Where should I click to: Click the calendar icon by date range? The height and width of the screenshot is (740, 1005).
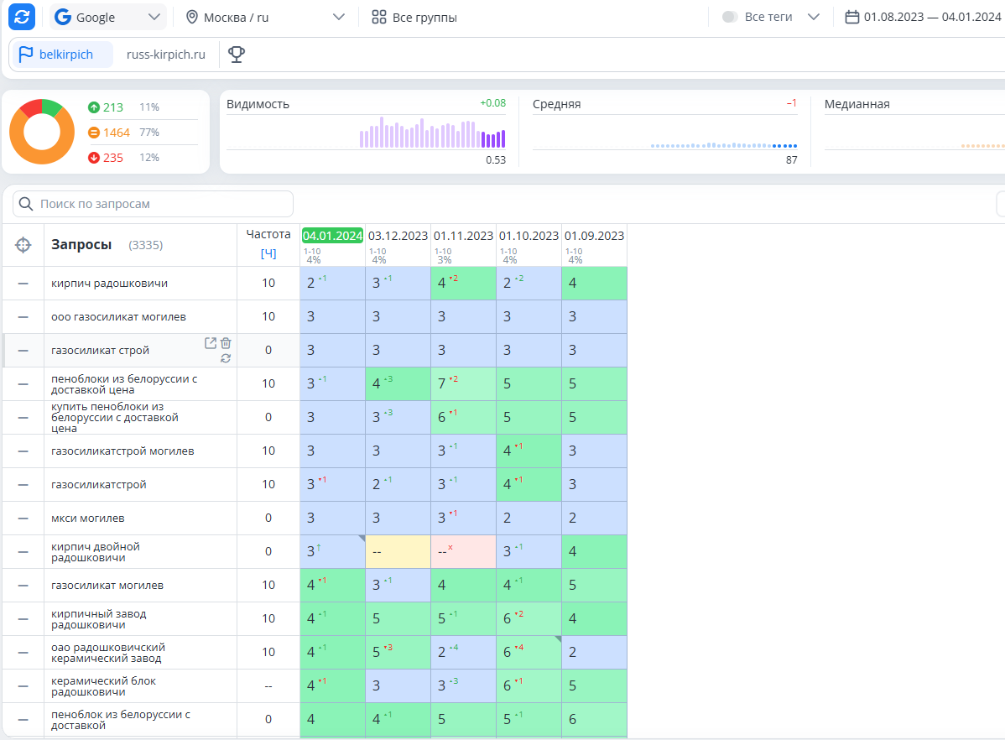coord(851,18)
